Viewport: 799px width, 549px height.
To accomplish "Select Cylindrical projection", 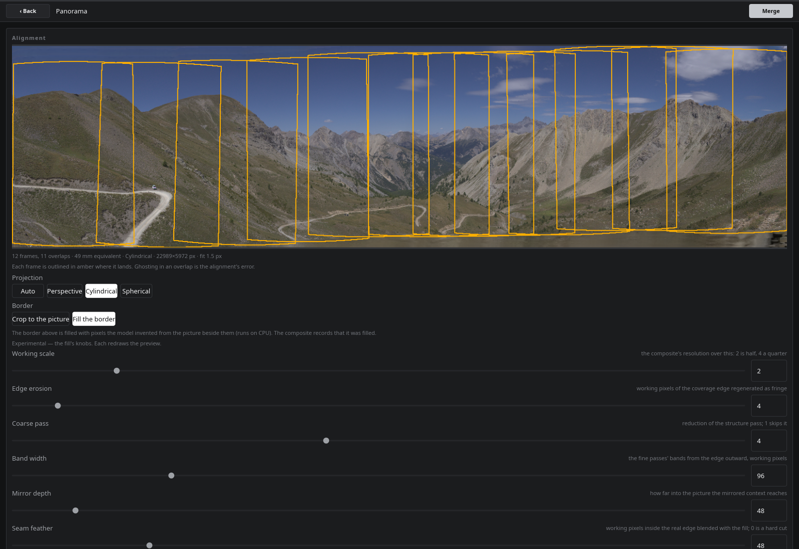I will click(101, 291).
